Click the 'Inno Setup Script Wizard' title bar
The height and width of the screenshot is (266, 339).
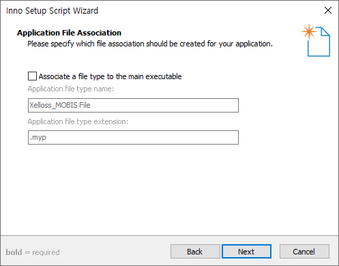click(x=159, y=10)
